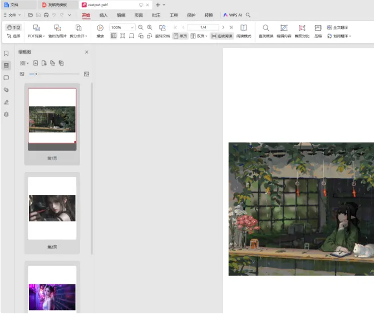Click the Play (播放) slideshow icon
Image resolution: width=374 pixels, height=315 pixels.
coord(100,28)
